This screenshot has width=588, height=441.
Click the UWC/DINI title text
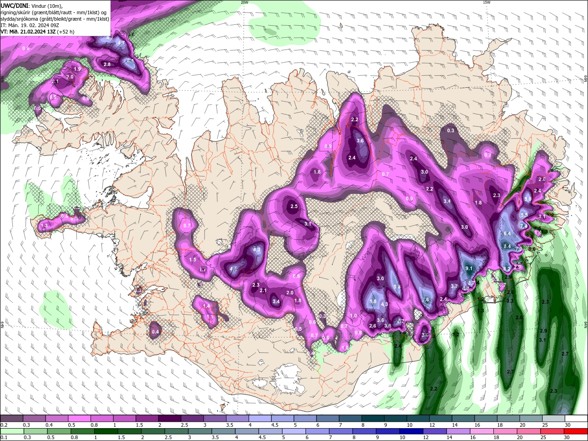click(14, 6)
